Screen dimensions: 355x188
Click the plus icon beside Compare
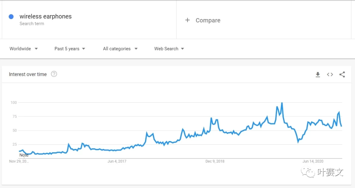tap(187, 20)
